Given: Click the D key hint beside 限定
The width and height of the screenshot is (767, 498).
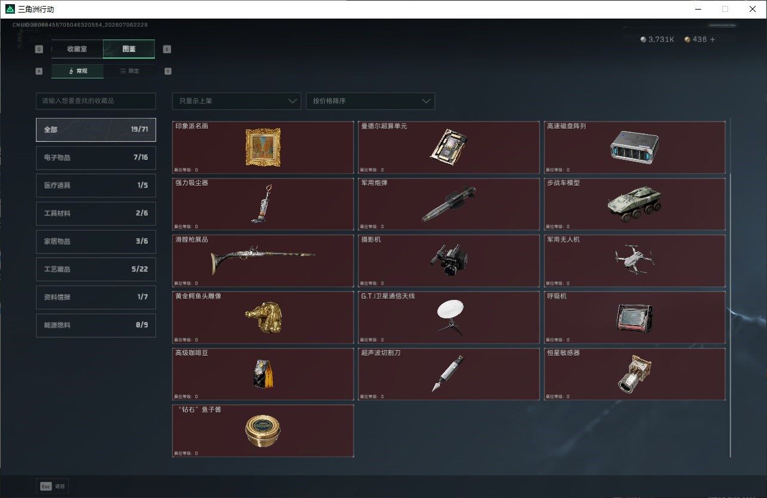Looking at the screenshot, I should click(168, 71).
